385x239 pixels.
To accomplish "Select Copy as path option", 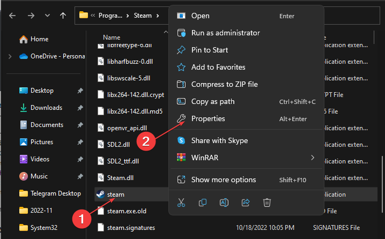I will [x=212, y=101].
